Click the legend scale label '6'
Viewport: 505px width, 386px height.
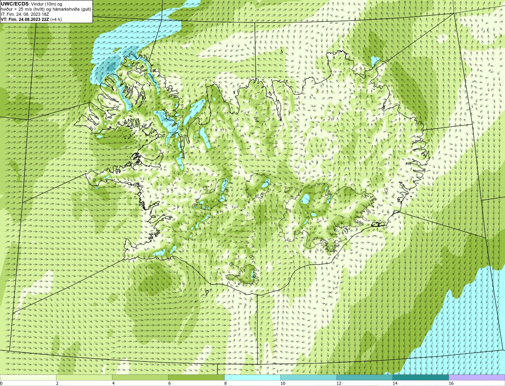[x=169, y=383]
